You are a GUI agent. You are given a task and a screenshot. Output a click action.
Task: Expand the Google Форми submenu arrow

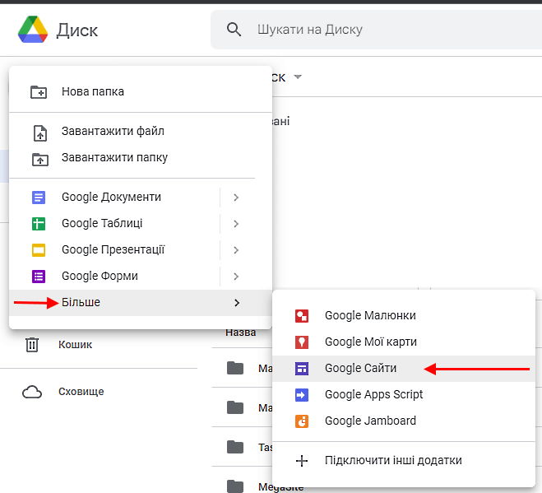(236, 276)
